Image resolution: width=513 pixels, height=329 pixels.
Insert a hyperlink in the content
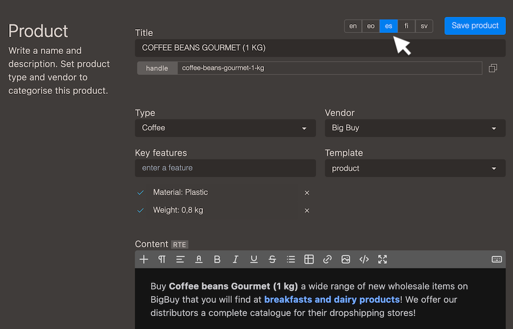click(327, 259)
